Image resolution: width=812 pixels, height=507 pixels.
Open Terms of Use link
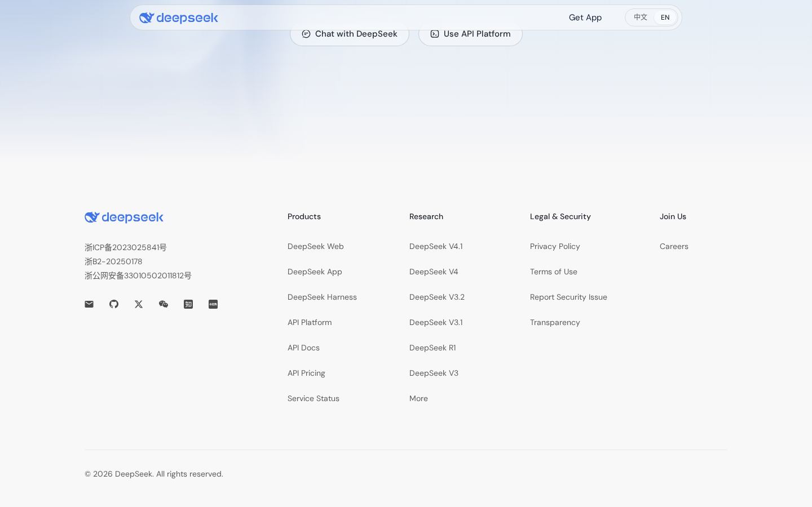(554, 272)
